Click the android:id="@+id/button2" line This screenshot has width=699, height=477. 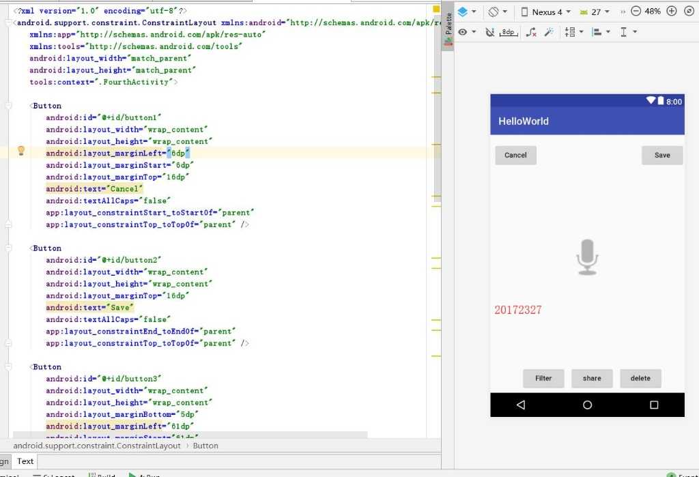[104, 261]
